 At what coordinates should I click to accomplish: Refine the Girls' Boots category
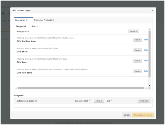[x=146, y=61]
